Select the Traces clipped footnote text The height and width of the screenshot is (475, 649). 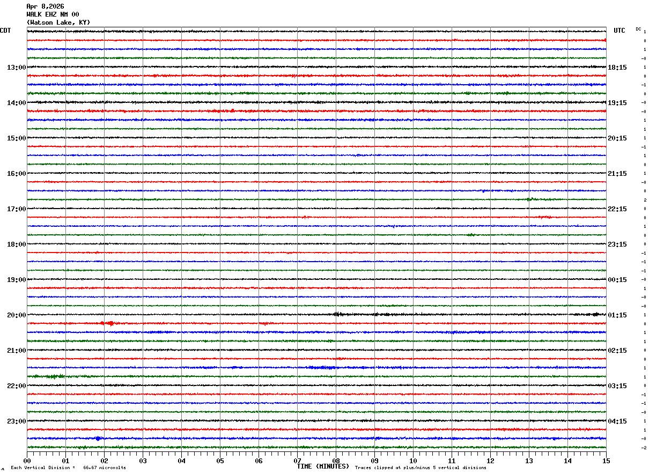tap(421, 468)
